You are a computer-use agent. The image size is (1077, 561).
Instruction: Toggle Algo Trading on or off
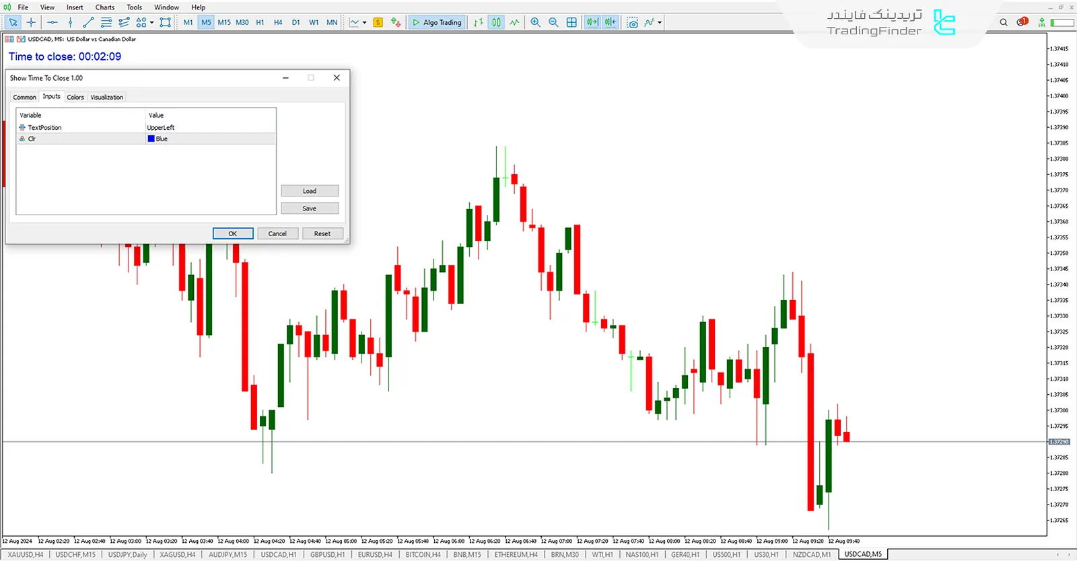[x=437, y=22]
